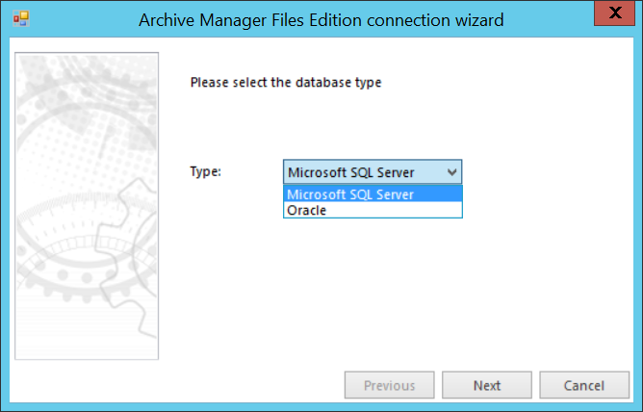The height and width of the screenshot is (412, 643).
Task: Click blank space above the instruction text
Action: click(385, 58)
